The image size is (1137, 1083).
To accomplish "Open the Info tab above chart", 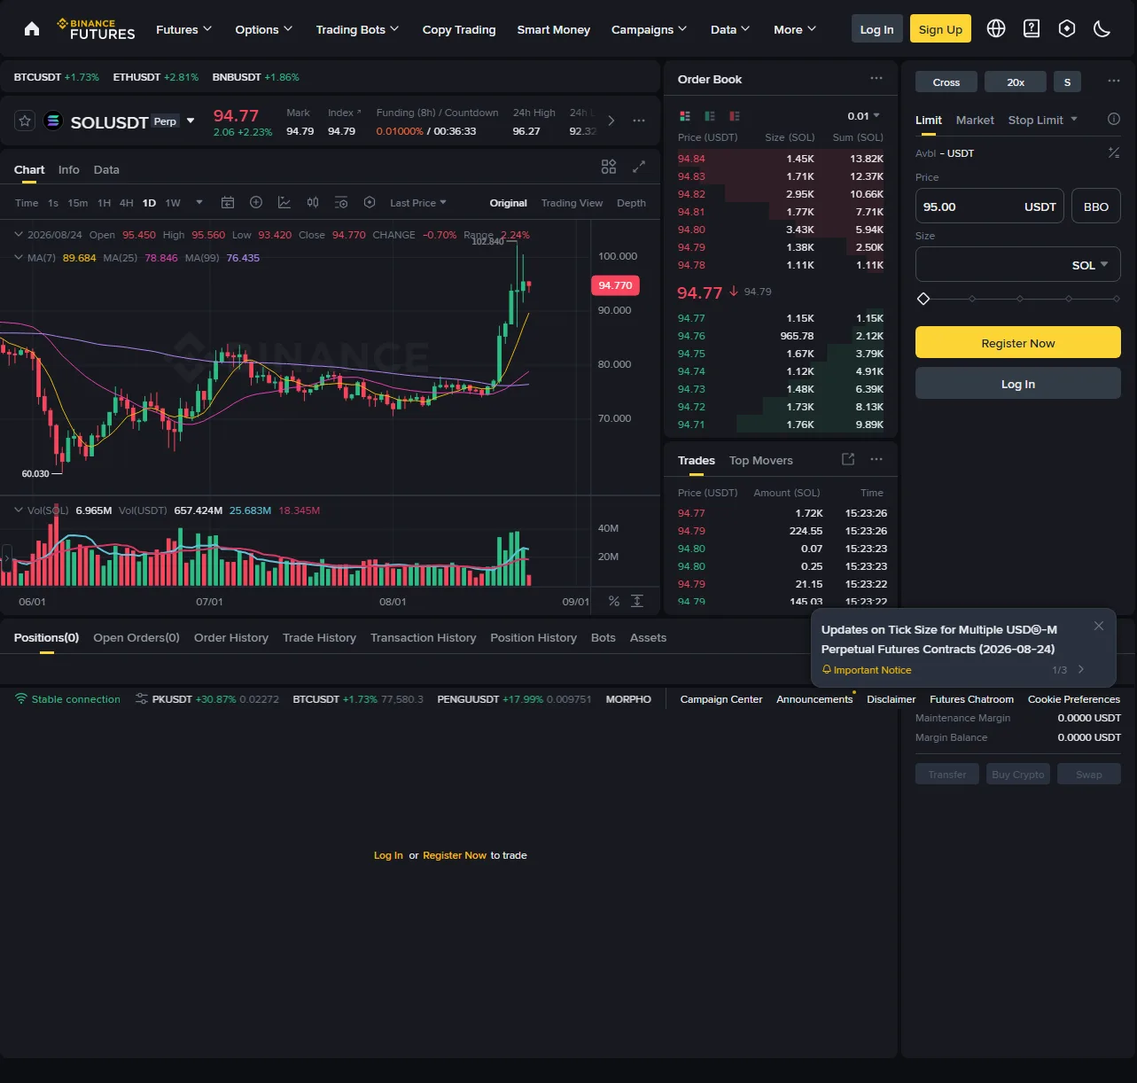I will click(69, 169).
